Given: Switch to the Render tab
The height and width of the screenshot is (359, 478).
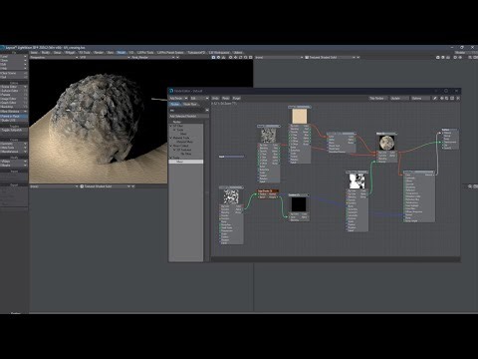Looking at the screenshot, I should (99, 53).
